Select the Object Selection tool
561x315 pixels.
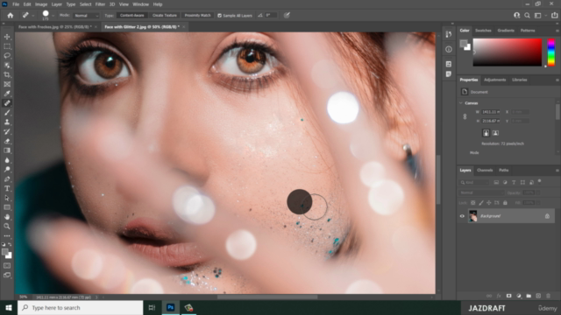tap(7, 66)
